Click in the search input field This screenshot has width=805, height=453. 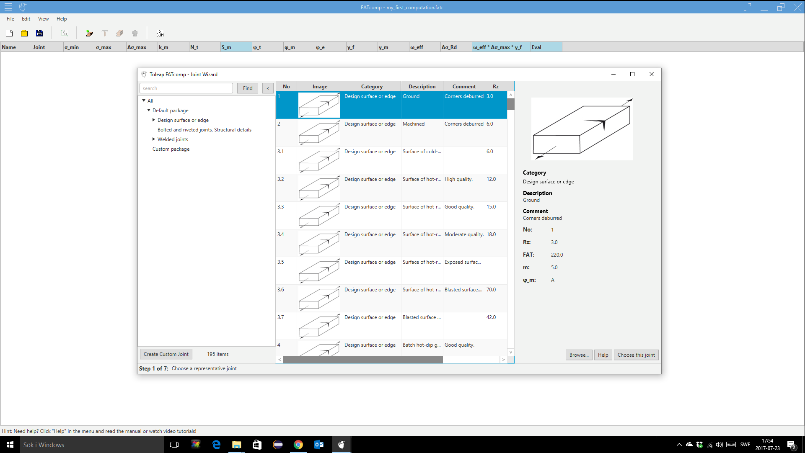point(186,88)
